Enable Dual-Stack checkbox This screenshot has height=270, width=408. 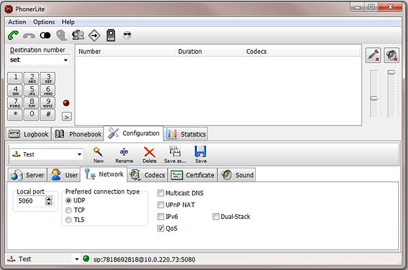[216, 216]
